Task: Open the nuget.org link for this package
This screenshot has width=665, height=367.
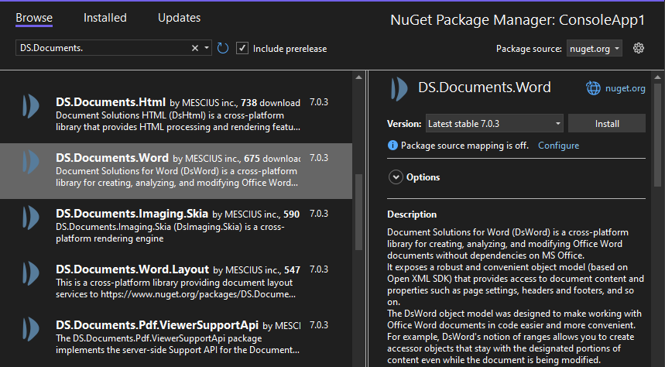Action: (x=626, y=88)
